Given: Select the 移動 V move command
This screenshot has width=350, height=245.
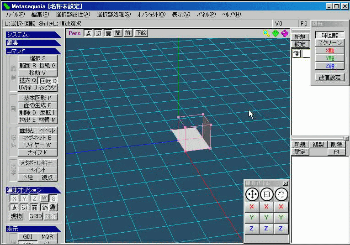Looking at the screenshot, I should pyautogui.click(x=37, y=73).
